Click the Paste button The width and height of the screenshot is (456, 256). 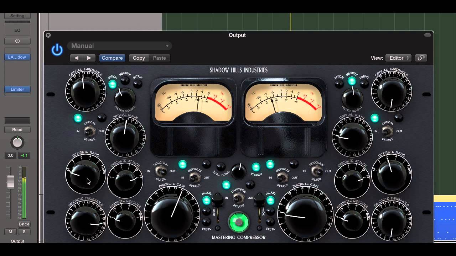[x=159, y=58]
